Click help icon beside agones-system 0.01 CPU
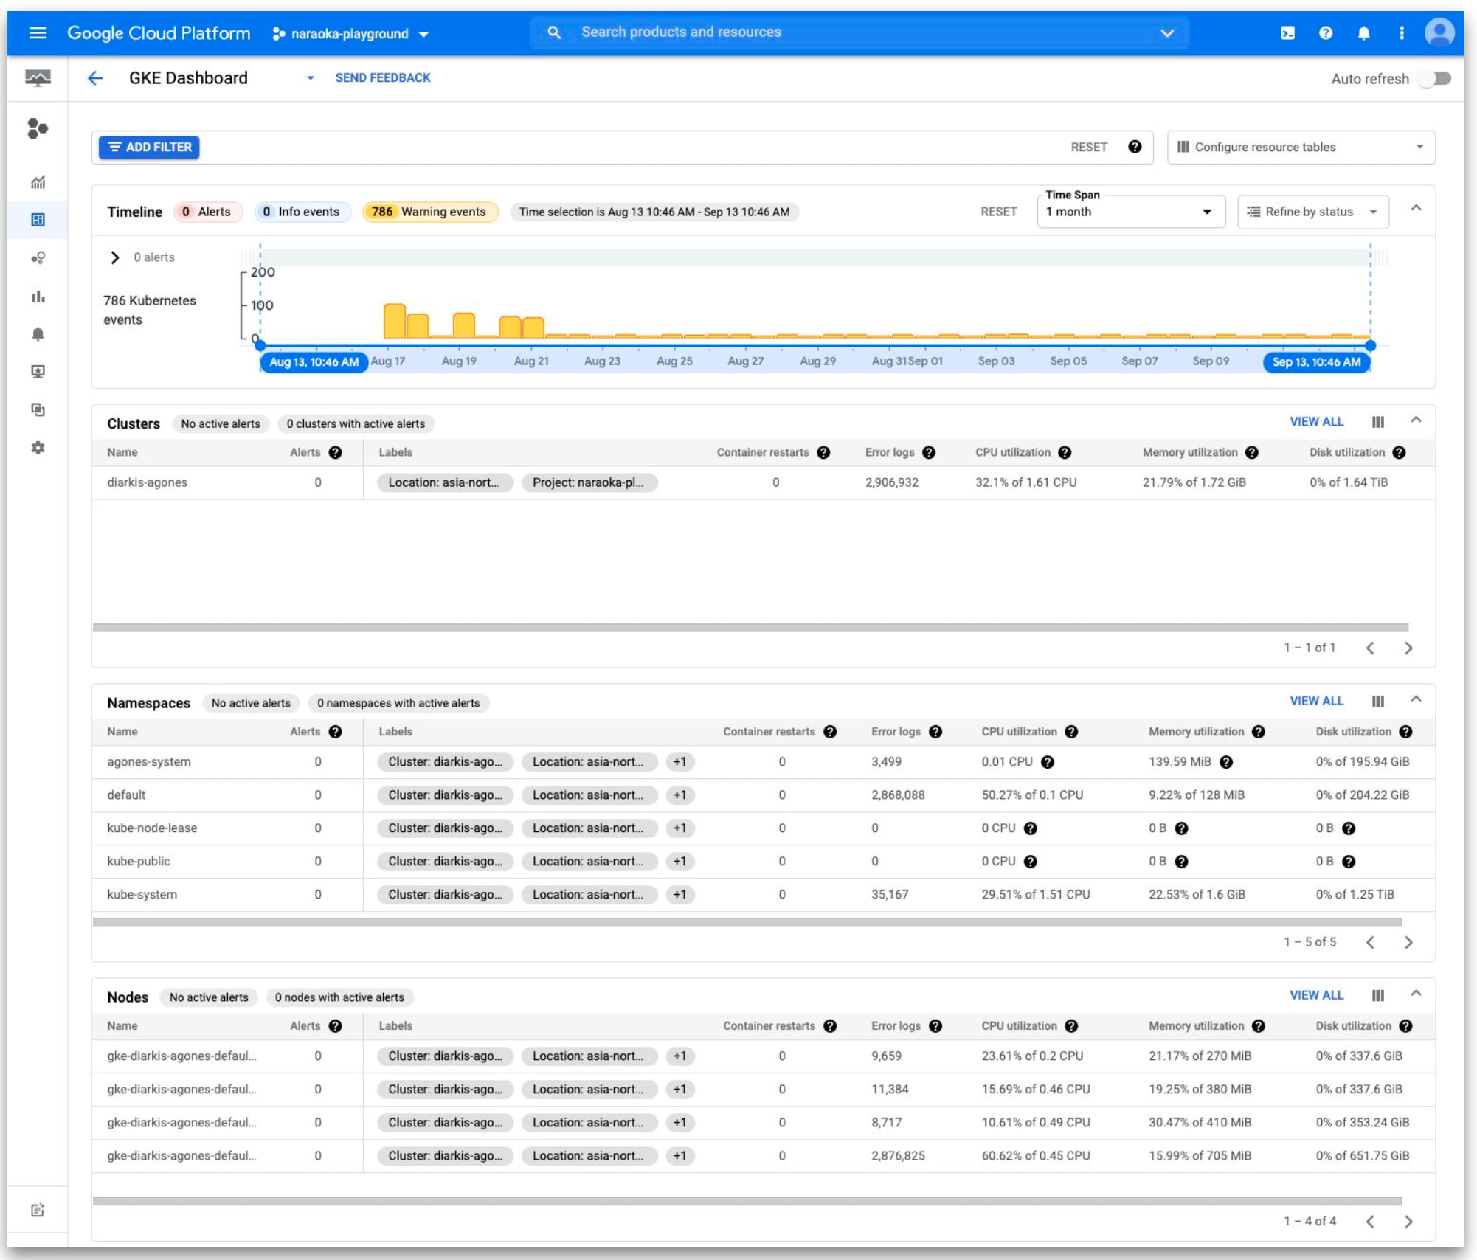The image size is (1477, 1260). pos(1047,763)
